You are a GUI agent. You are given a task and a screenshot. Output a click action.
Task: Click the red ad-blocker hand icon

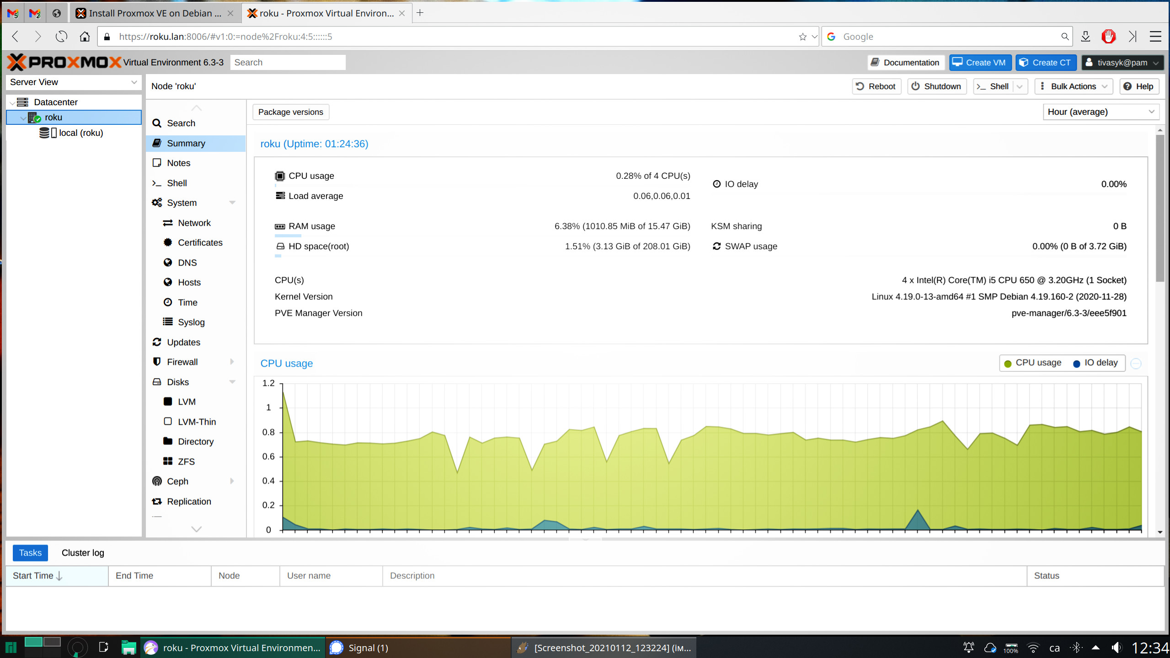tap(1108, 37)
